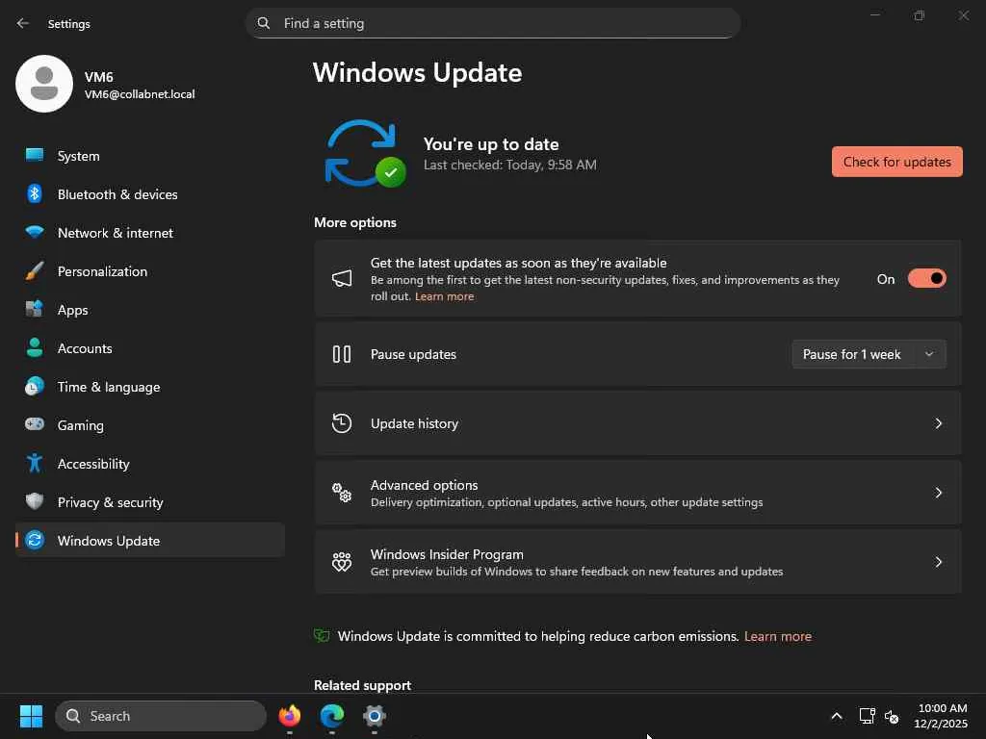
Task: Open Network & internet settings
Action: click(116, 233)
